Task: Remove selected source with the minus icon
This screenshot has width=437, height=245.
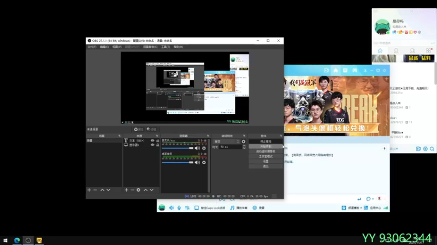Action: coord(132,190)
